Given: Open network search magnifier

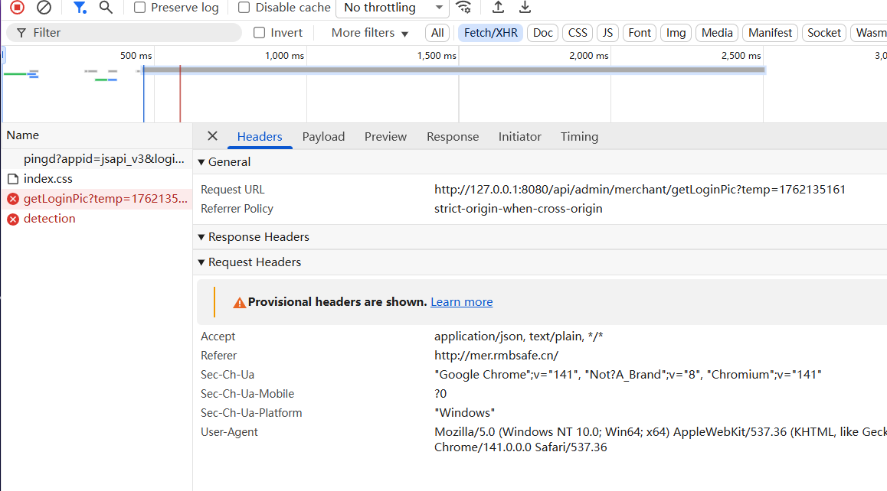Looking at the screenshot, I should click(106, 8).
